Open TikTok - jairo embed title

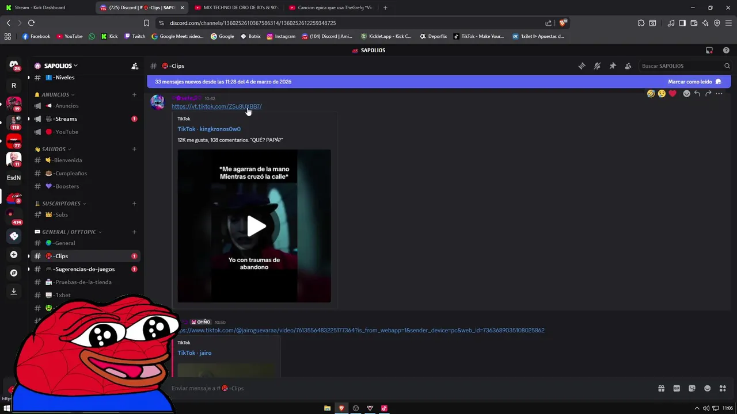pyautogui.click(x=195, y=353)
